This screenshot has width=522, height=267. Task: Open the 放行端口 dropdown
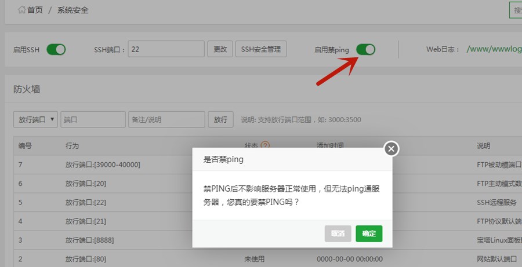point(35,119)
